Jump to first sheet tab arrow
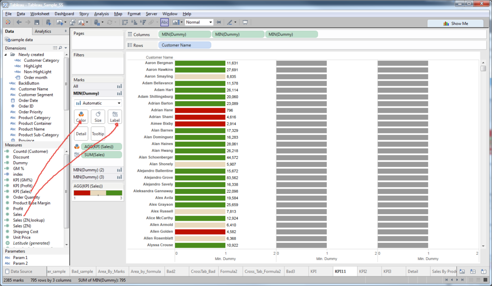The width and height of the screenshot is (492, 286). pyautogui.click(x=446, y=280)
